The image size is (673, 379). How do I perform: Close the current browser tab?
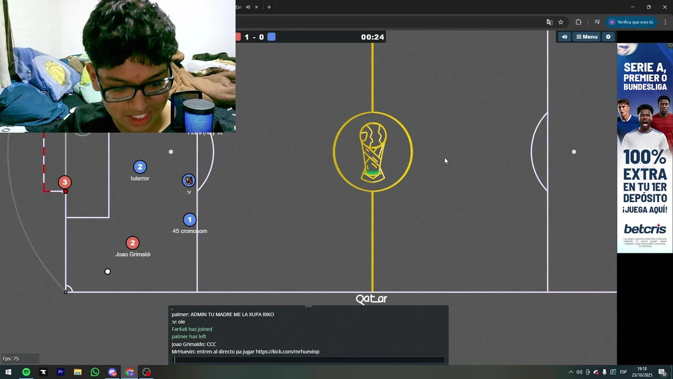[x=257, y=7]
